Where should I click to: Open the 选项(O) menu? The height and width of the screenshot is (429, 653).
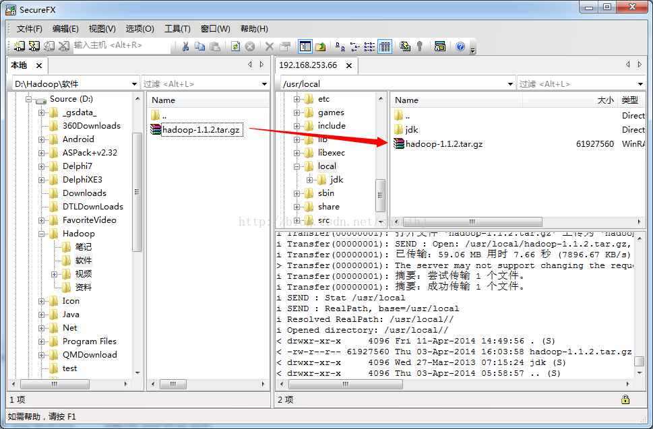coord(140,29)
